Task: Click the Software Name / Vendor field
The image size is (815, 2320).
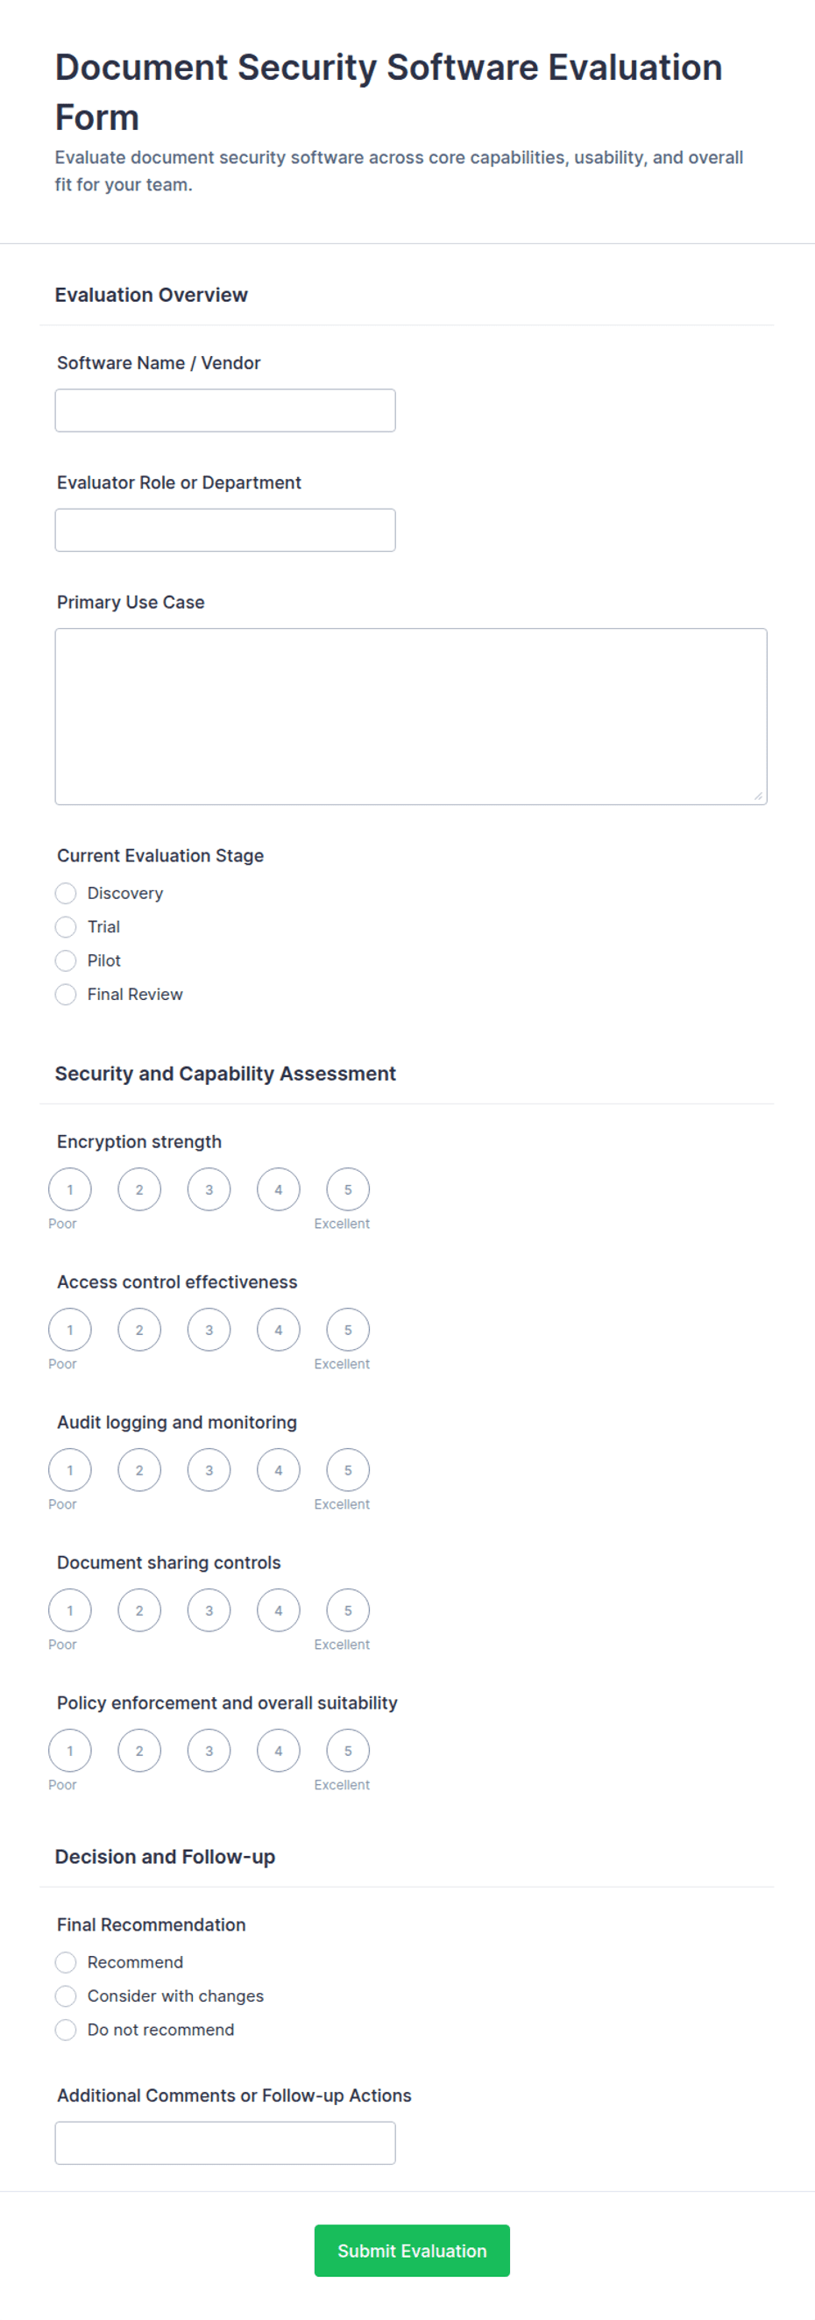Action: tap(225, 410)
